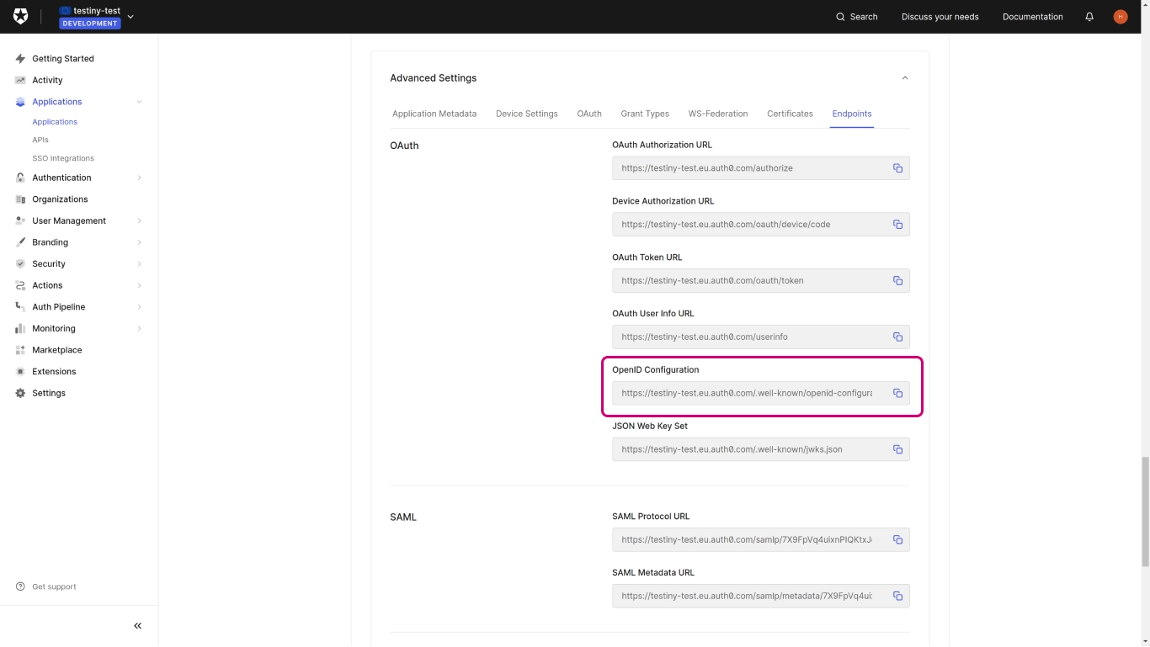Switch to the Grant Types tab
This screenshot has width=1150, height=647.
click(x=645, y=114)
